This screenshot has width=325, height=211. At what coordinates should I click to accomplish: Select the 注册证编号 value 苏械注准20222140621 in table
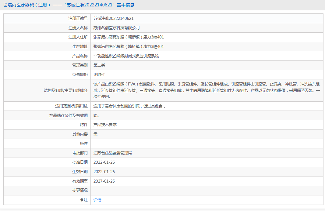[x=113, y=18]
